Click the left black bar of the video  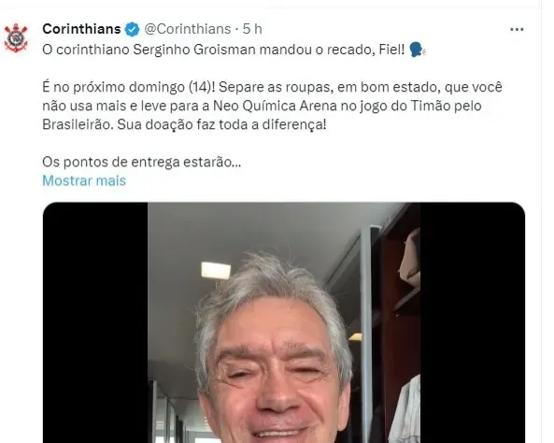click(x=95, y=322)
